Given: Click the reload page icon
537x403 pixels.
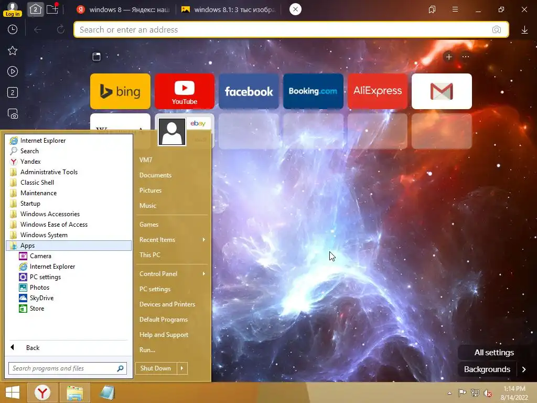Looking at the screenshot, I should (61, 29).
